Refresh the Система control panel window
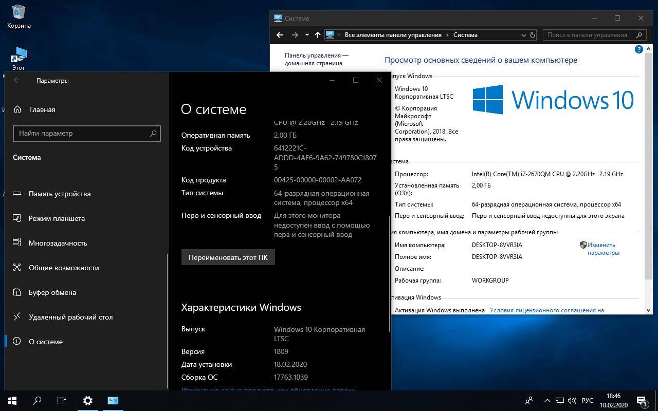The height and width of the screenshot is (411, 658). coord(533,35)
